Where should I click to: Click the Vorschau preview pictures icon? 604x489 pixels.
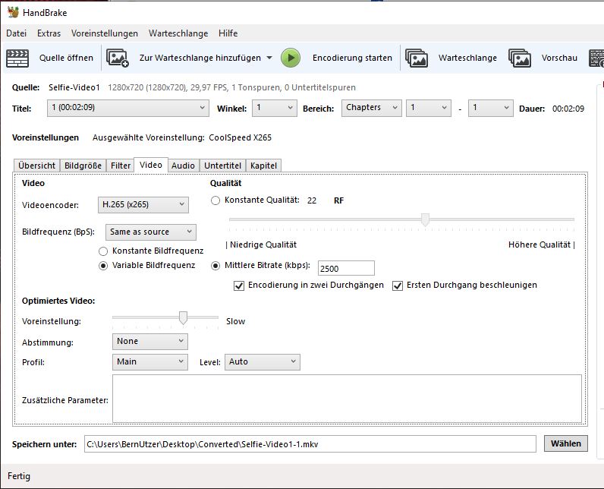click(520, 58)
